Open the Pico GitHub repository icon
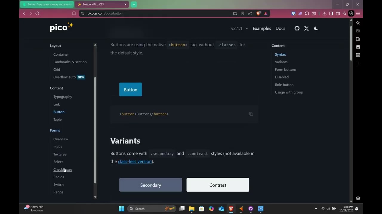The width and height of the screenshot is (382, 214). (297, 29)
